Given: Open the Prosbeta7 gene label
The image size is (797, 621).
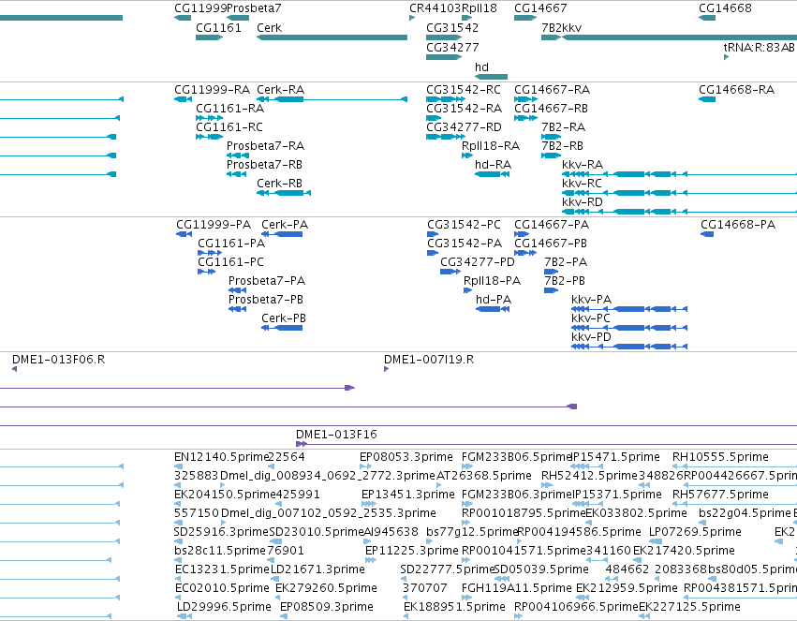Looking at the screenshot, I should [x=254, y=8].
